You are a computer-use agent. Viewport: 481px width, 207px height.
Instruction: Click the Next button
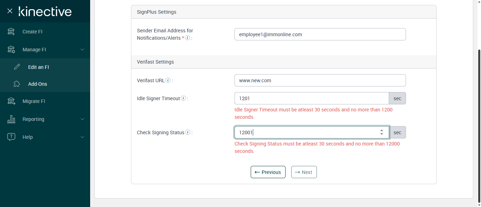click(304, 172)
